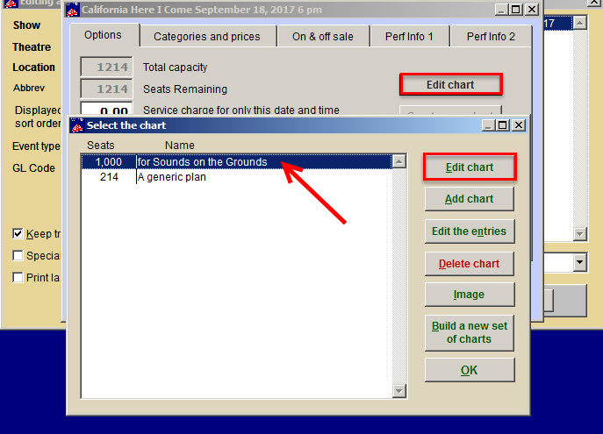
Task: Switch to Perf Info 1 tab
Action: click(409, 37)
